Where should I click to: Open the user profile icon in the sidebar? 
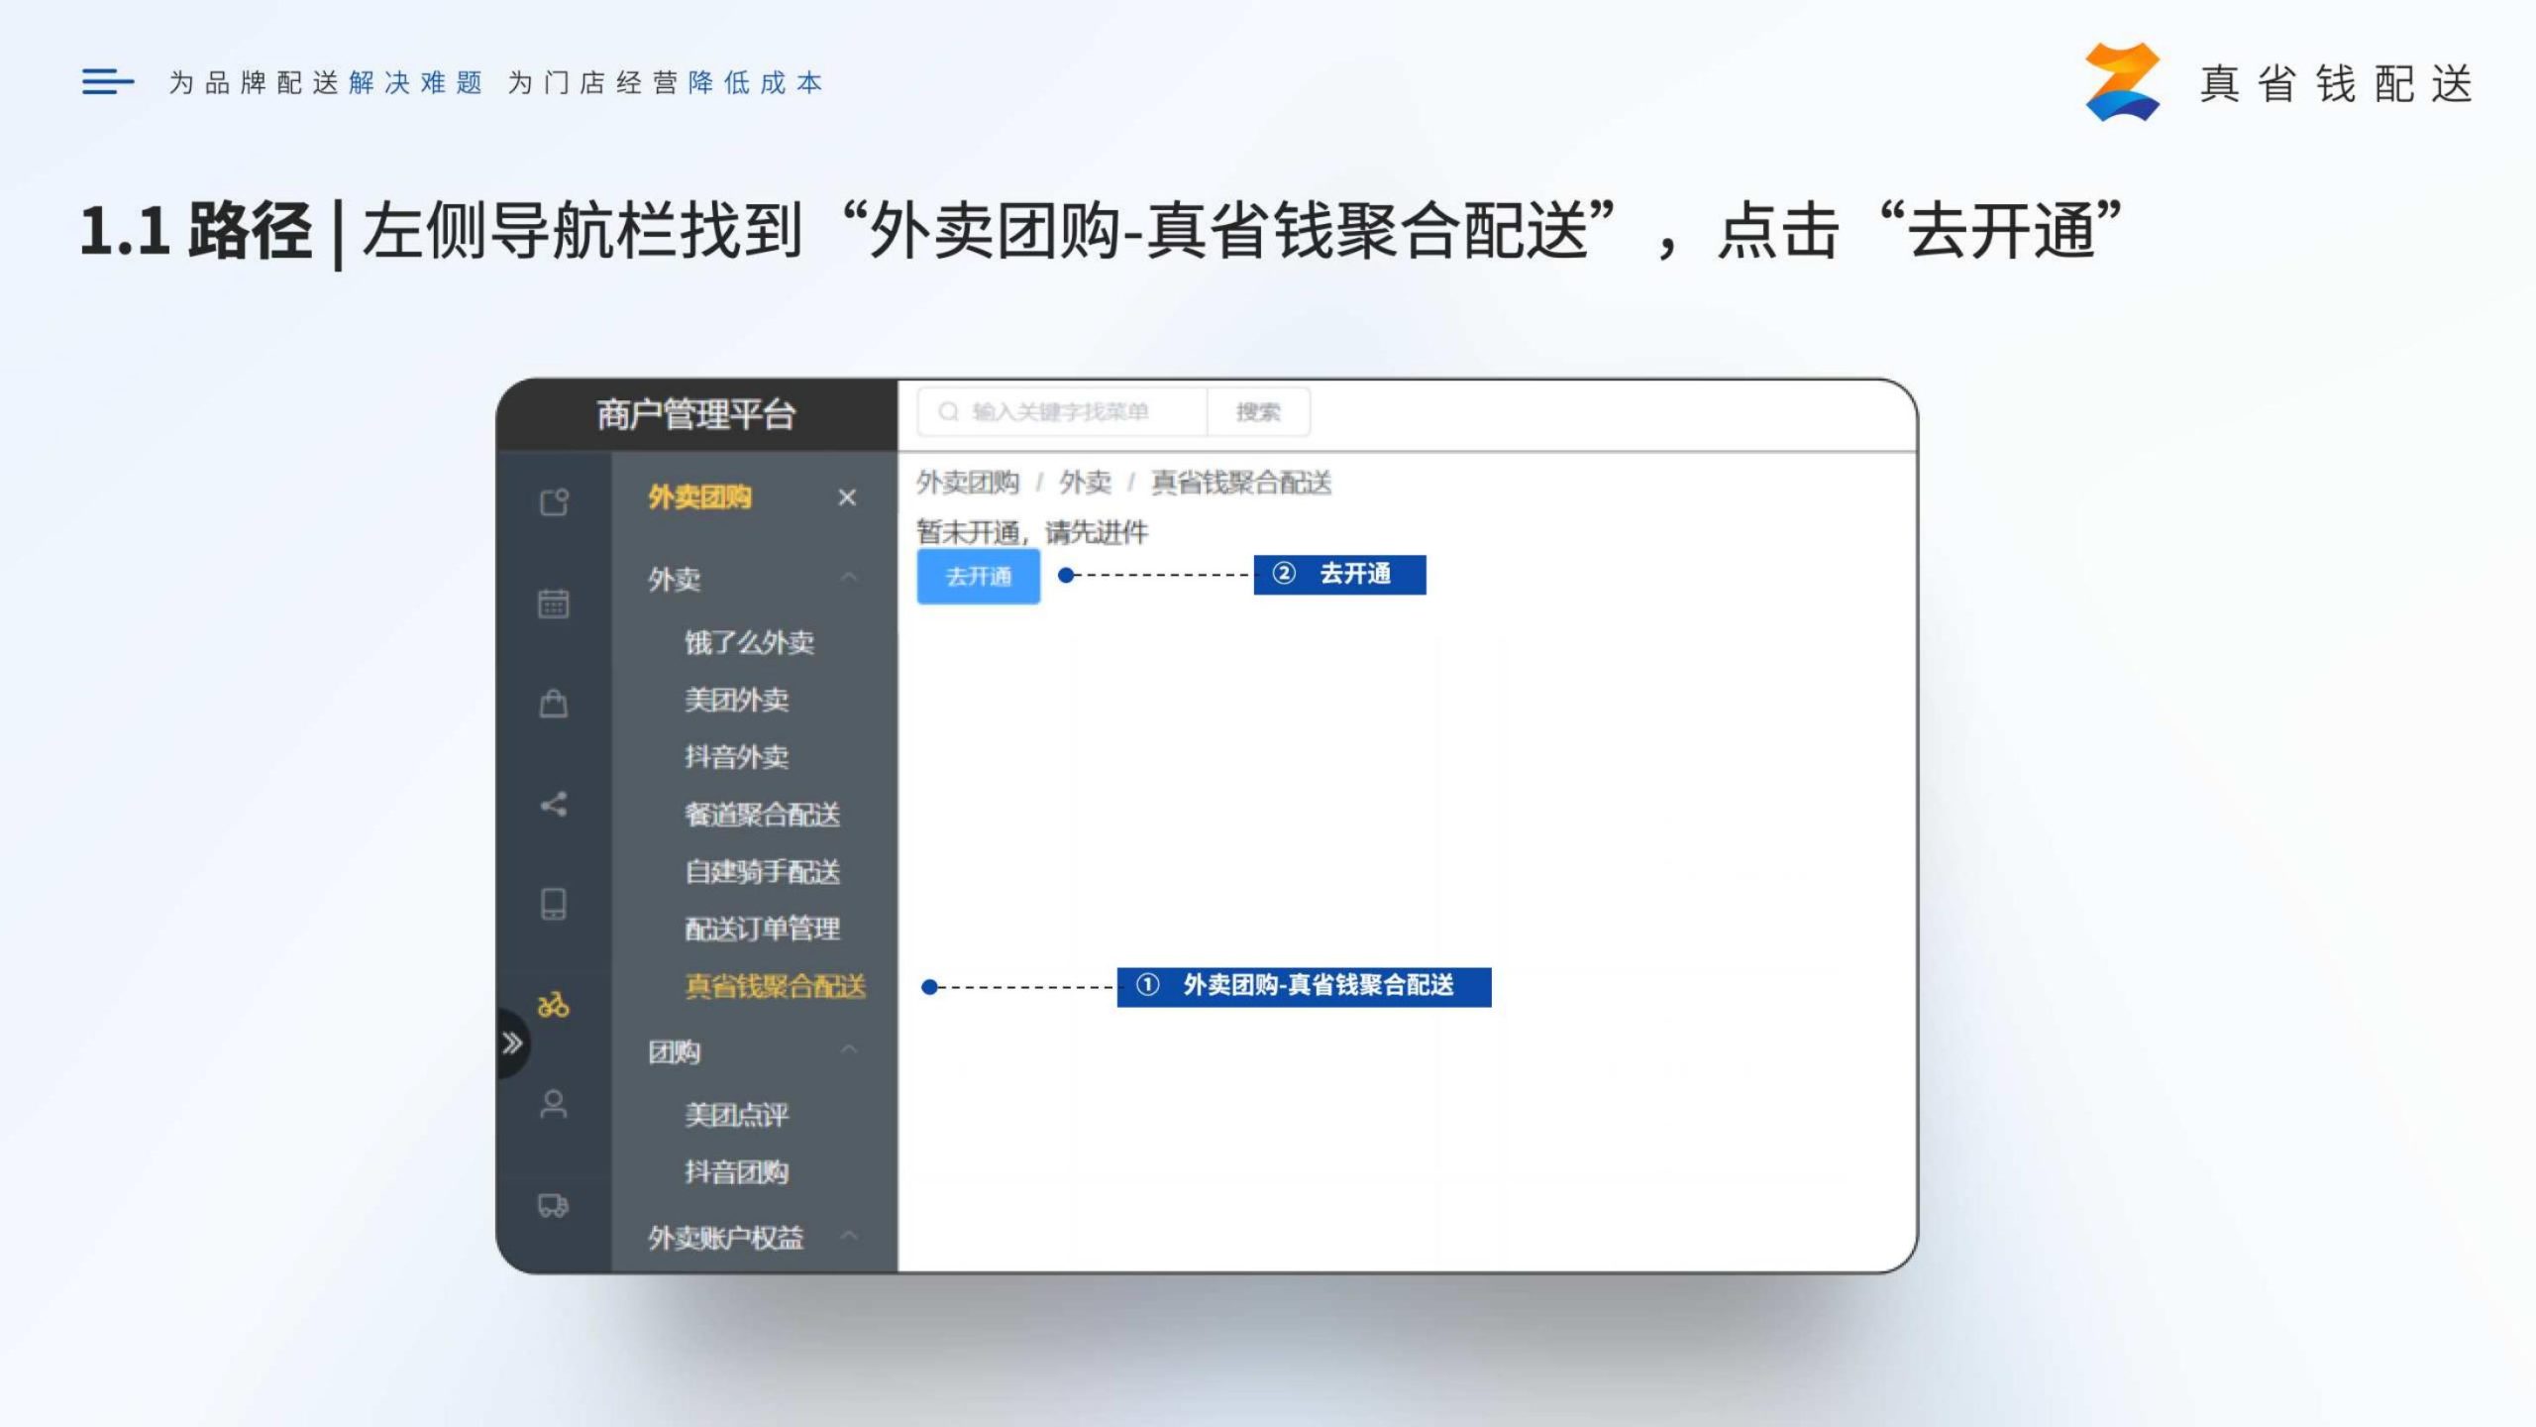point(554,1104)
